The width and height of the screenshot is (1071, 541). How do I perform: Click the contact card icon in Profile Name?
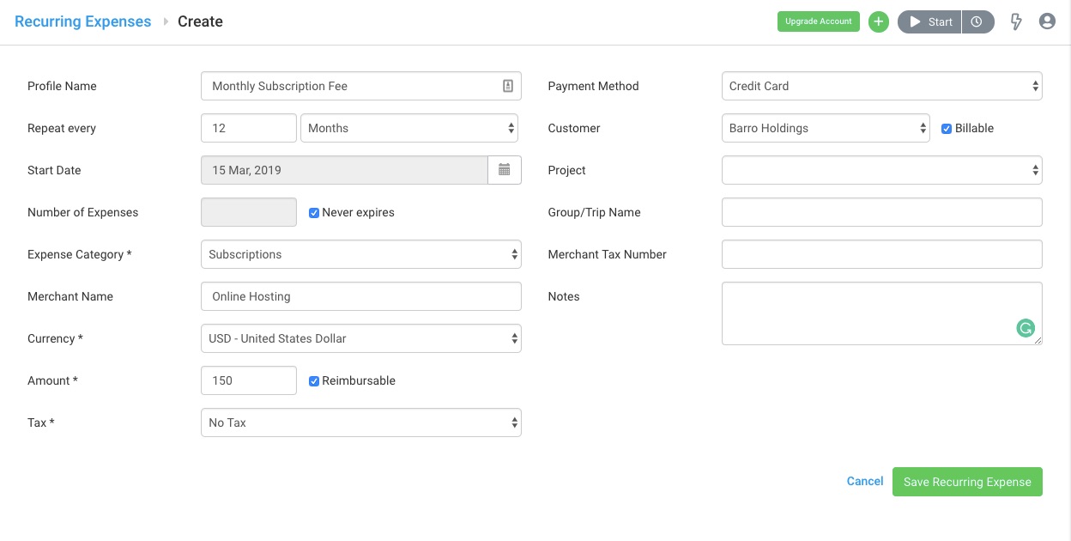tap(508, 86)
